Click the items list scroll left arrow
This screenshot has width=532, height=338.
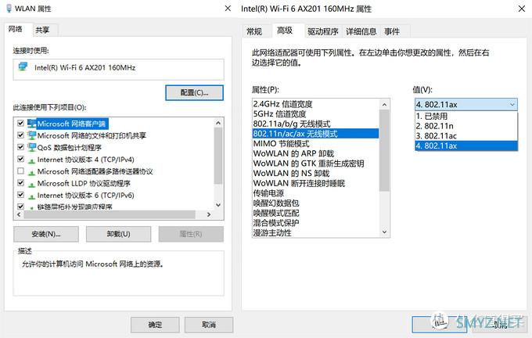(19, 214)
